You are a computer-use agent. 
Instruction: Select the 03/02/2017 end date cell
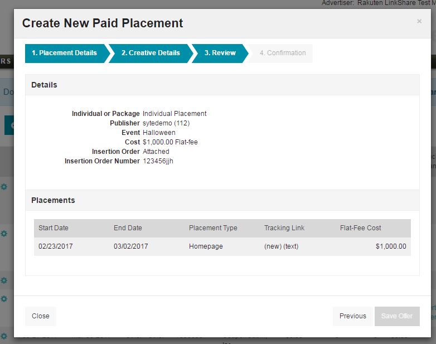(x=131, y=246)
